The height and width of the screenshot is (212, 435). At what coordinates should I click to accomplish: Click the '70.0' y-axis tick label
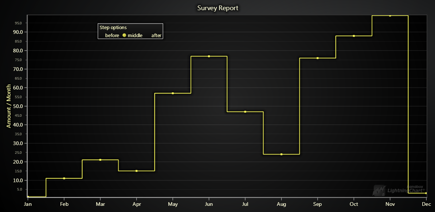click(17, 69)
